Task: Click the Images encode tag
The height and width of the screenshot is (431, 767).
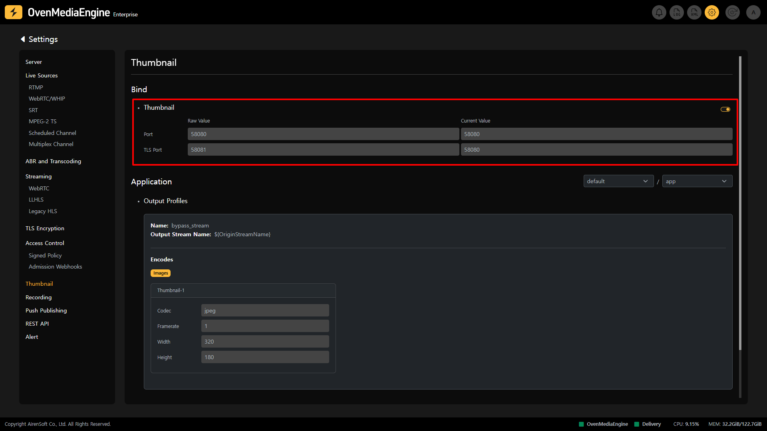Action: [x=161, y=273]
